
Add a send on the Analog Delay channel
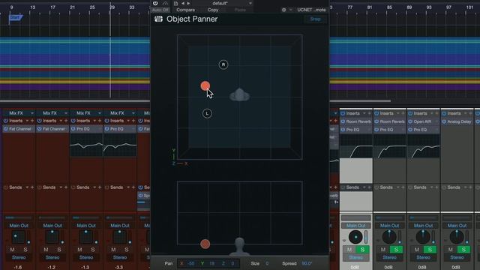pos(470,187)
